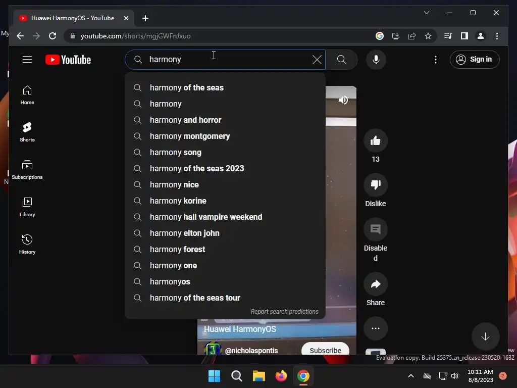Open YouTube settings three-dot menu

click(436, 60)
